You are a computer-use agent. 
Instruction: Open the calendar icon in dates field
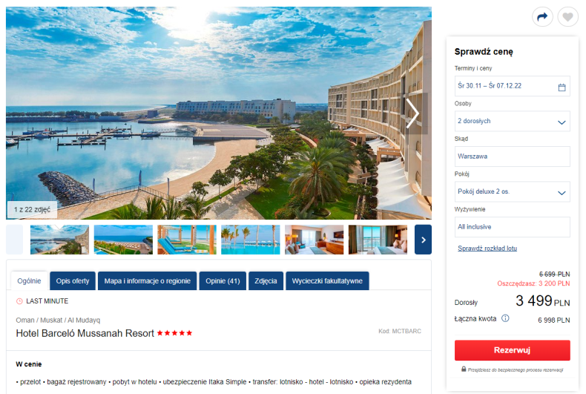click(x=562, y=87)
